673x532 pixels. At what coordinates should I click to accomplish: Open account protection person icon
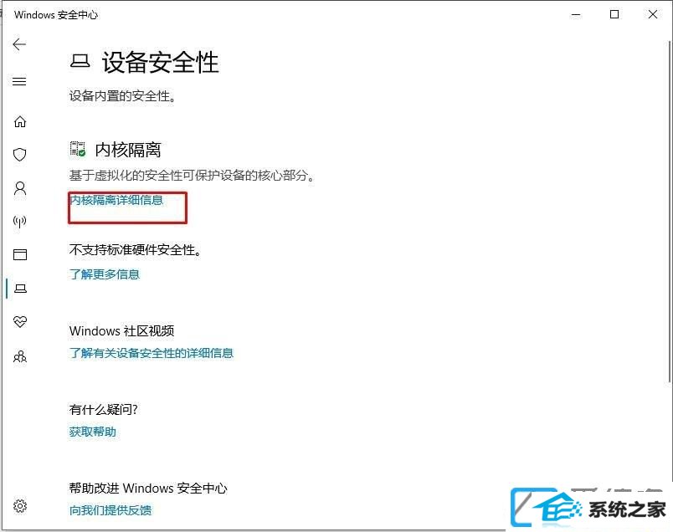pos(20,188)
